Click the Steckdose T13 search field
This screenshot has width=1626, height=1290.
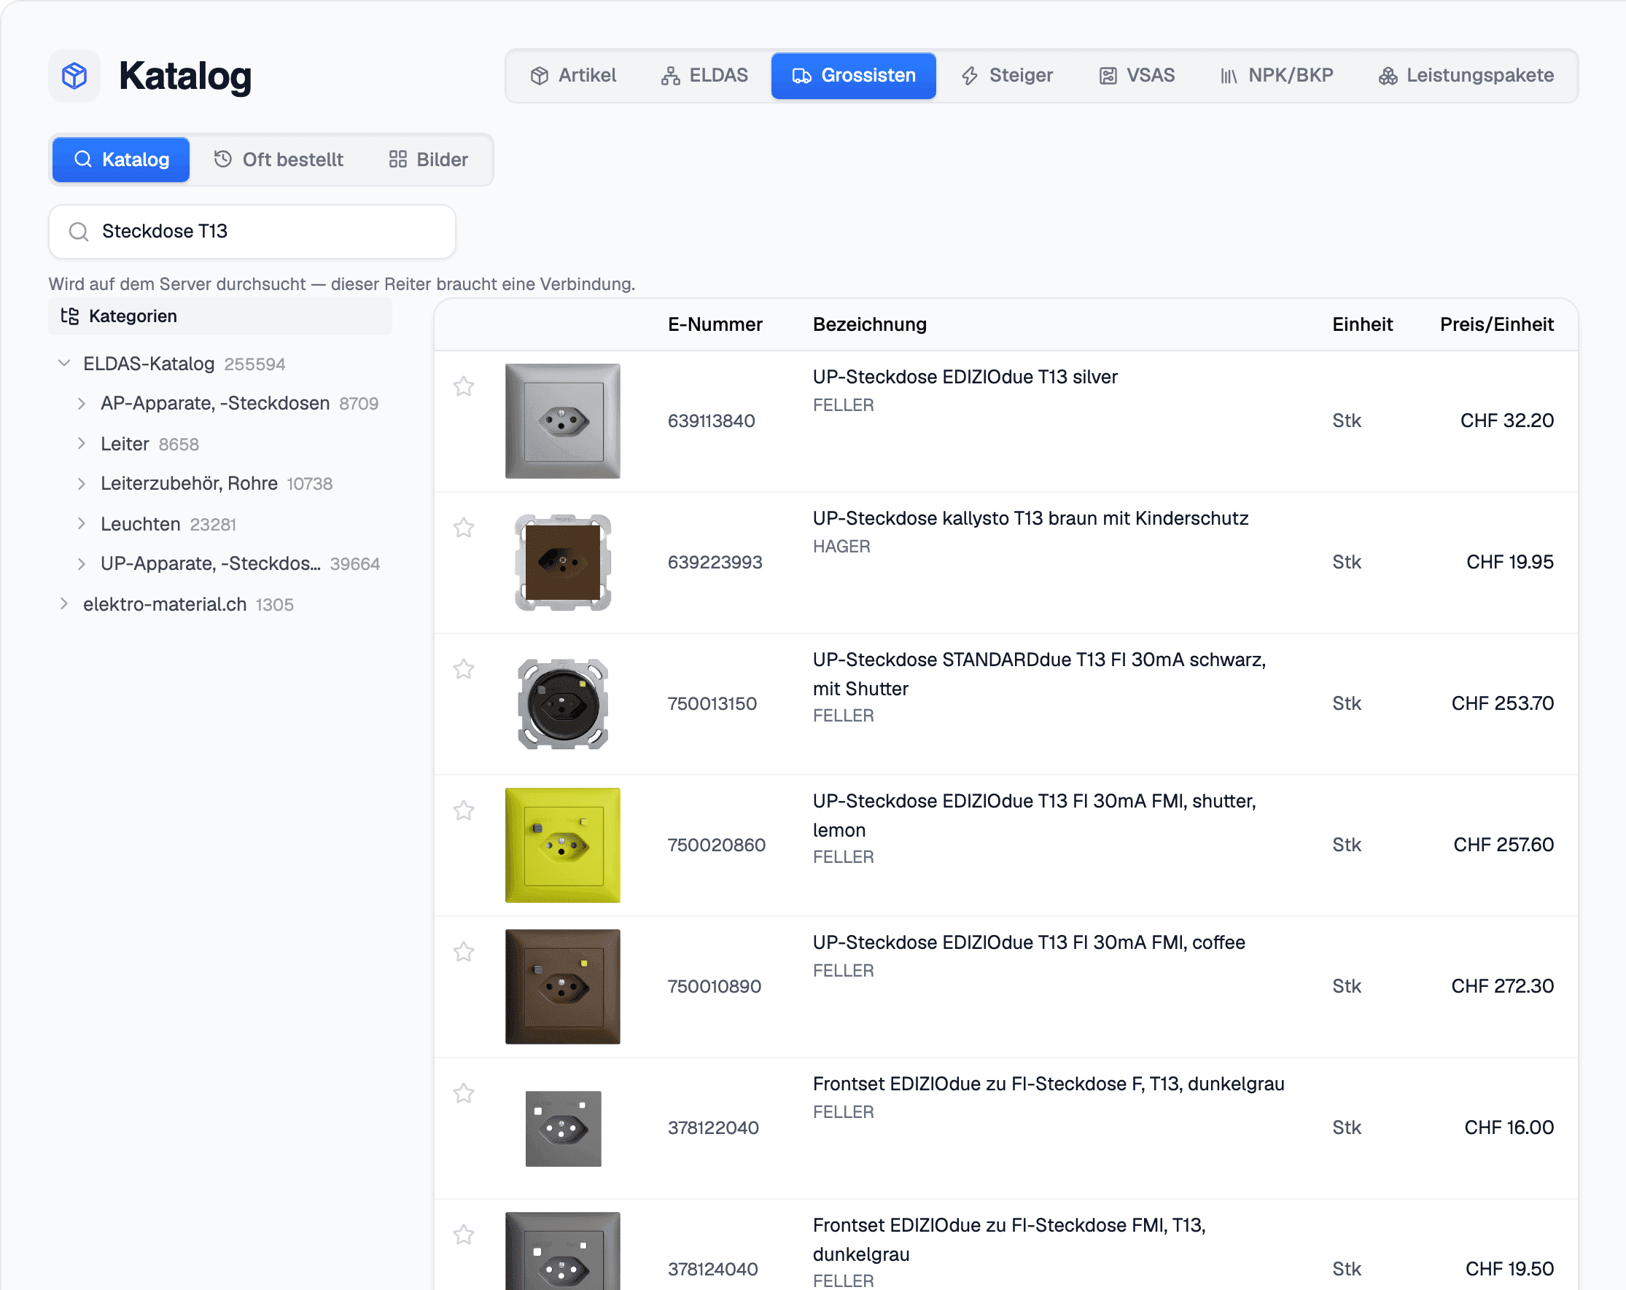click(x=252, y=232)
